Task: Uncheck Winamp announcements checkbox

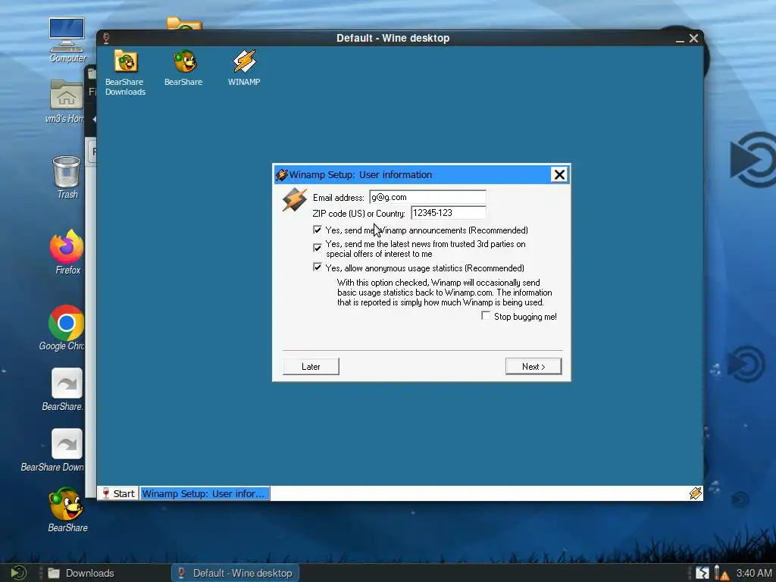Action: (x=318, y=230)
